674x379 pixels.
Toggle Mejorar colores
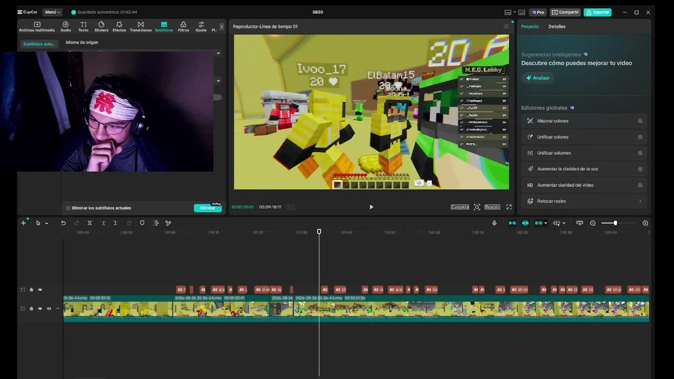[x=640, y=121]
